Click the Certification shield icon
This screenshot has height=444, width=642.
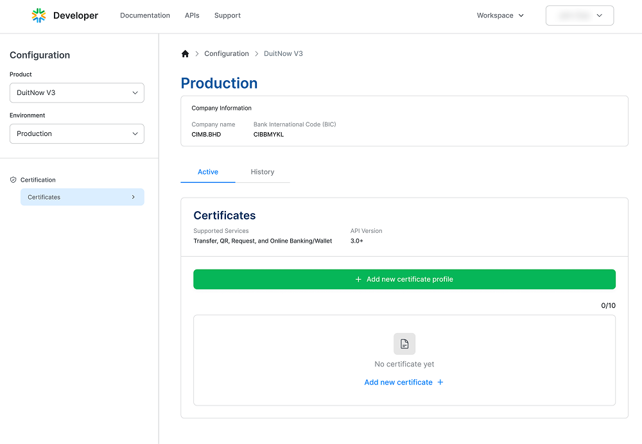(x=13, y=180)
